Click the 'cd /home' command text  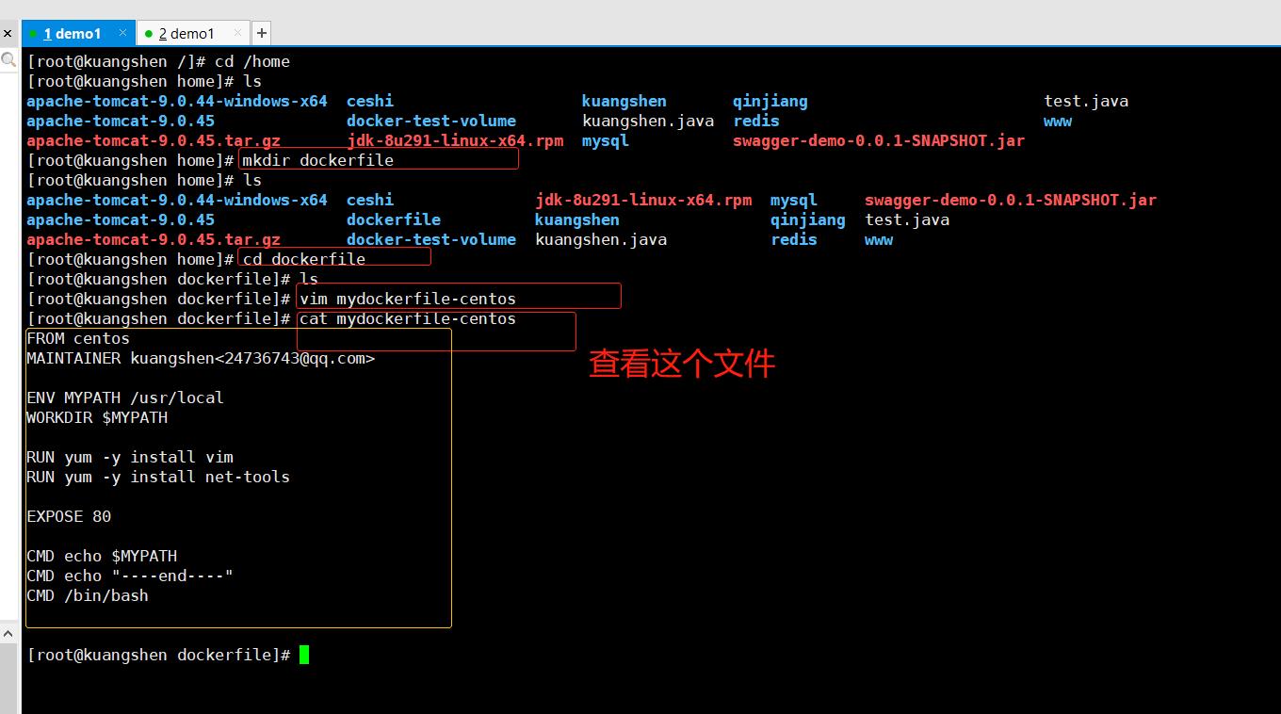coord(252,61)
